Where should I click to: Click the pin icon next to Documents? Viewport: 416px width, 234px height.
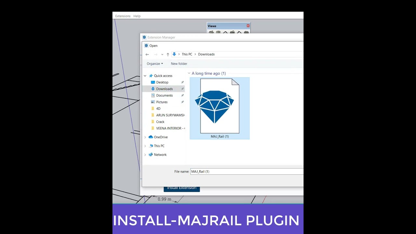[x=182, y=95]
